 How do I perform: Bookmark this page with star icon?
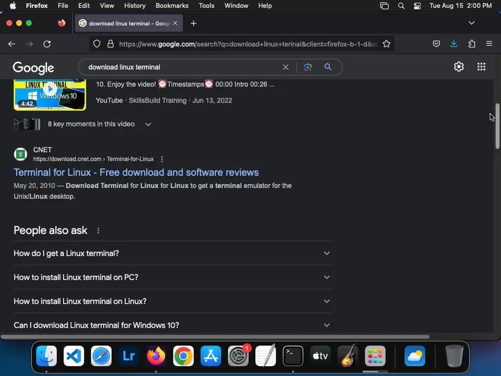point(387,44)
